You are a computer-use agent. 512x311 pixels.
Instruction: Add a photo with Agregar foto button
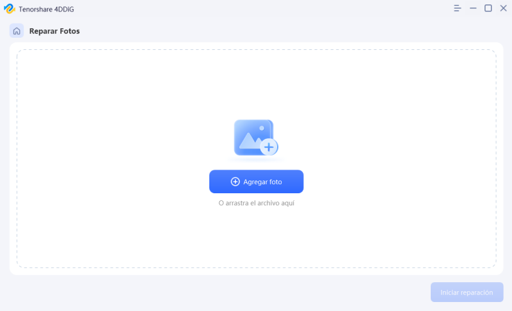coord(257,182)
